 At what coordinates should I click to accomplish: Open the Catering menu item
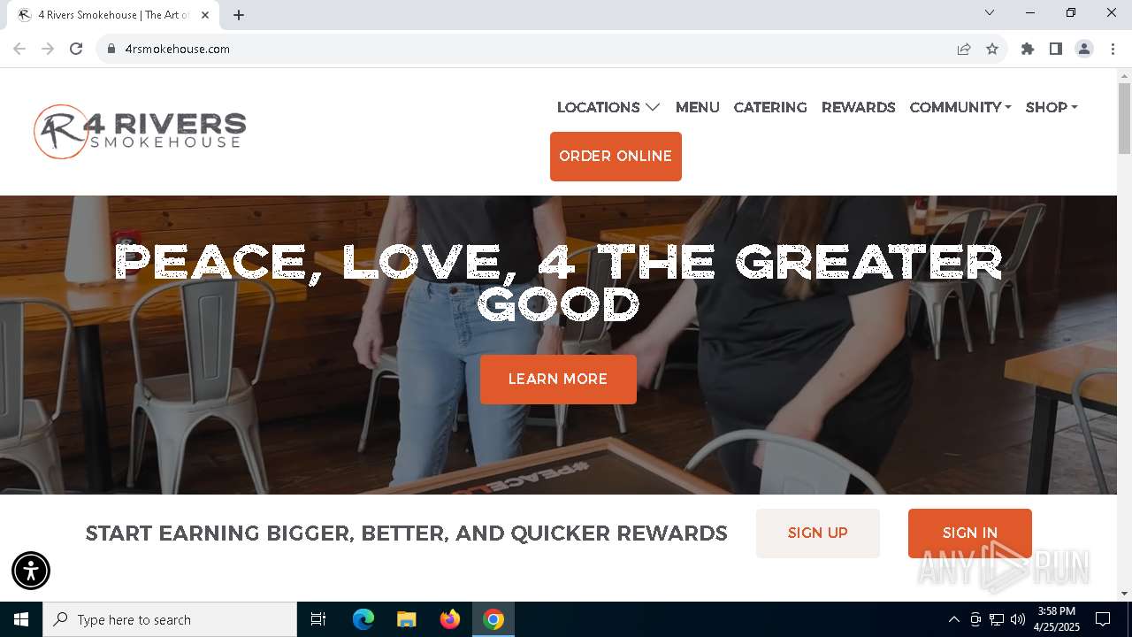point(770,107)
